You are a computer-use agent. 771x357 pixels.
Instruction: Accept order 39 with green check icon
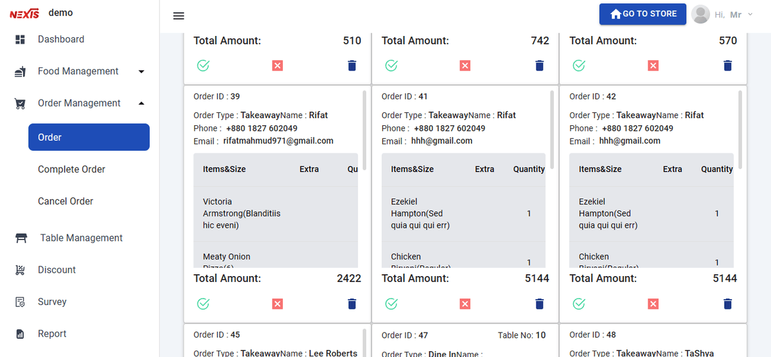[203, 304]
